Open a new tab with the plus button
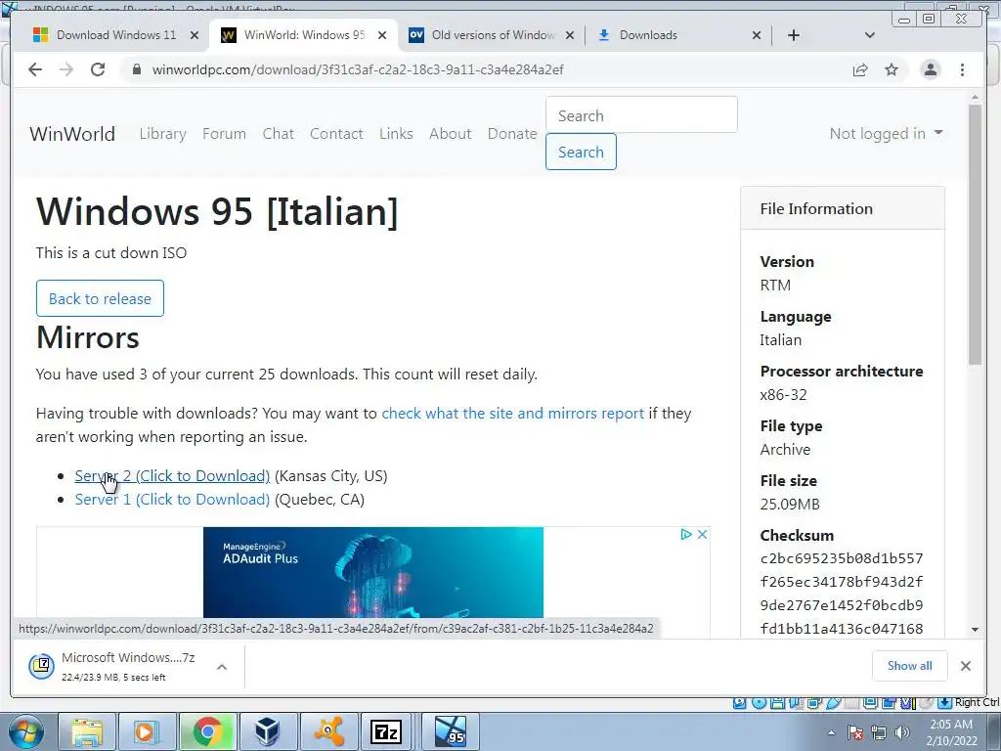1001x751 pixels. click(794, 35)
